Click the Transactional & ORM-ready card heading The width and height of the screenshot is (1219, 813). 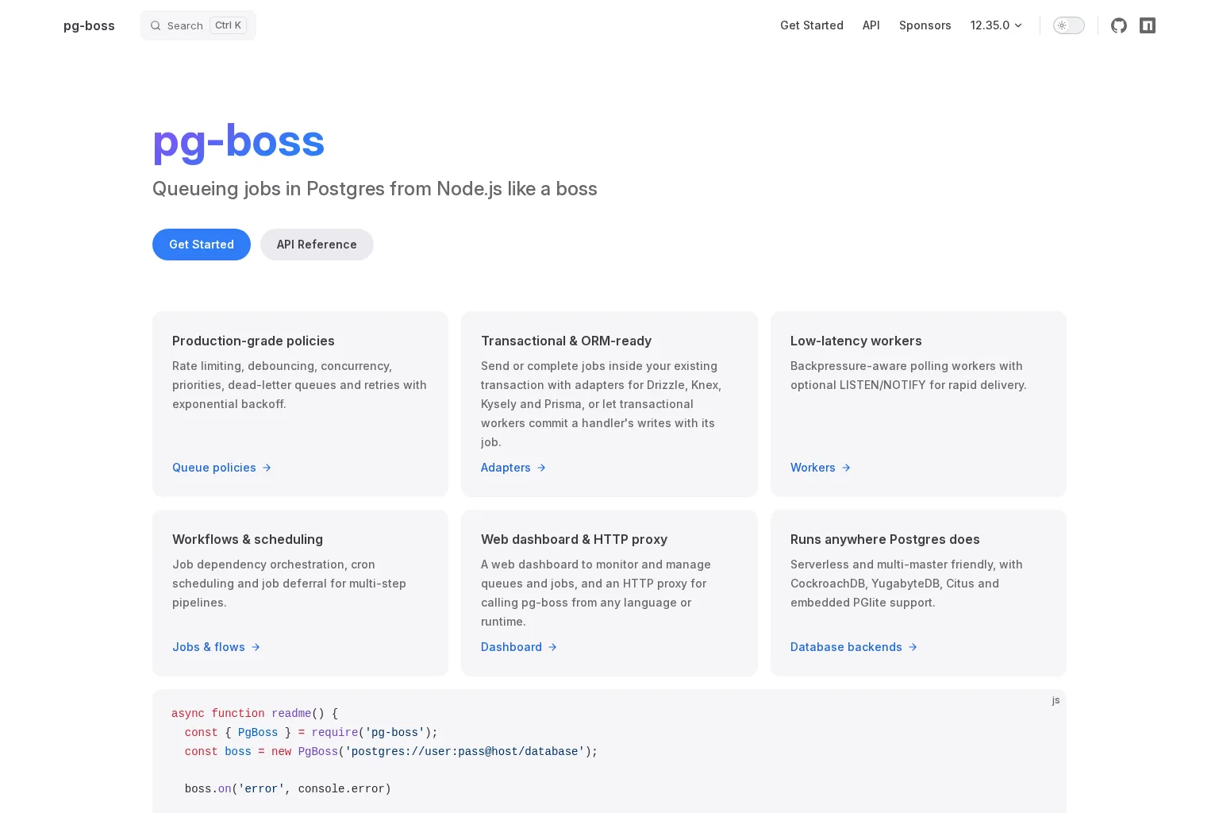(x=566, y=341)
